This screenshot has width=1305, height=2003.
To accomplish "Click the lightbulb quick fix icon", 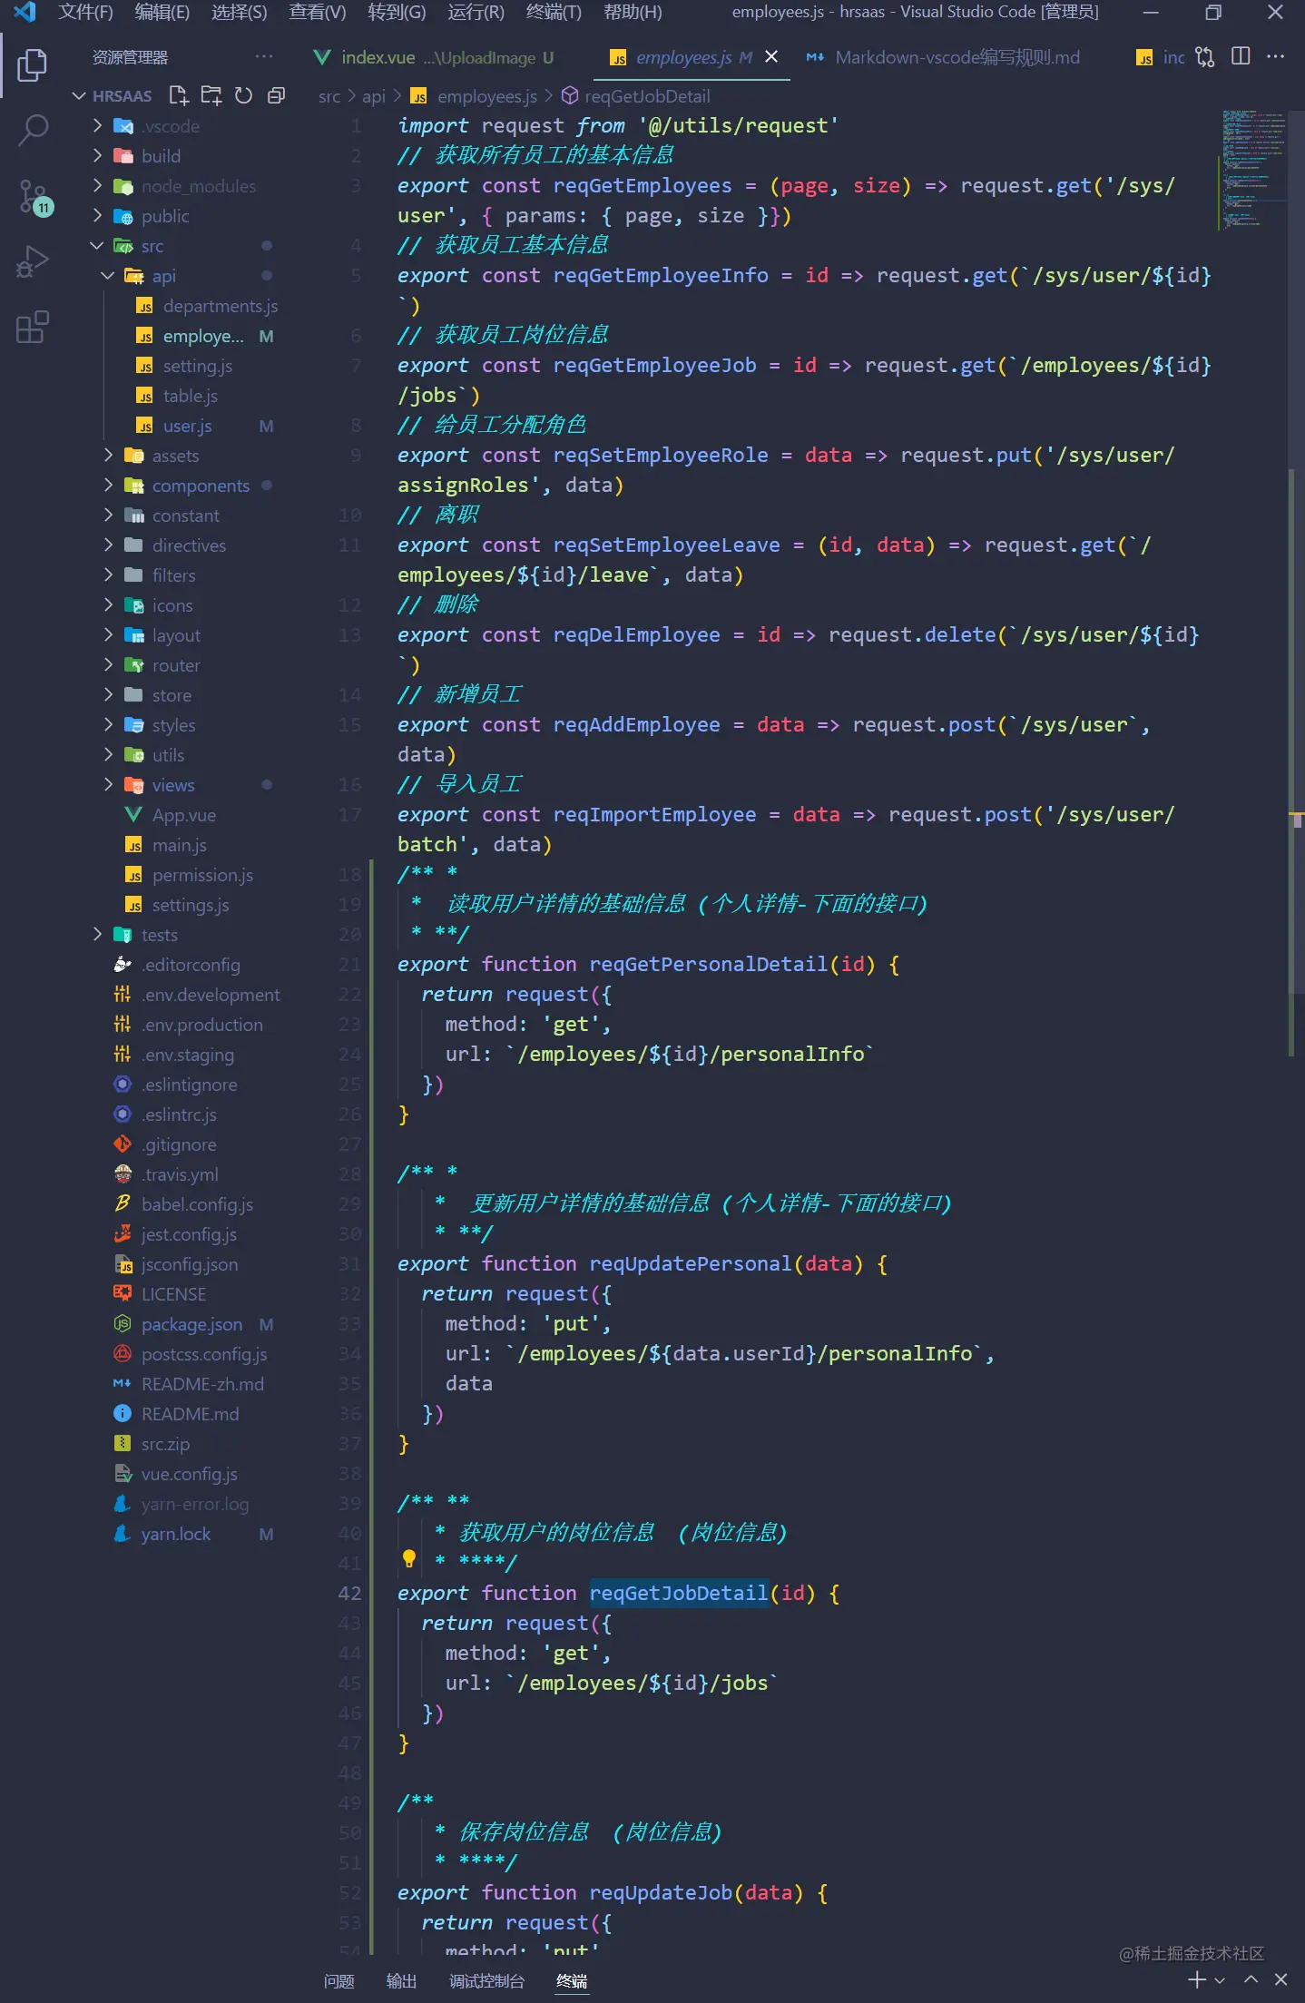I will tap(409, 1559).
